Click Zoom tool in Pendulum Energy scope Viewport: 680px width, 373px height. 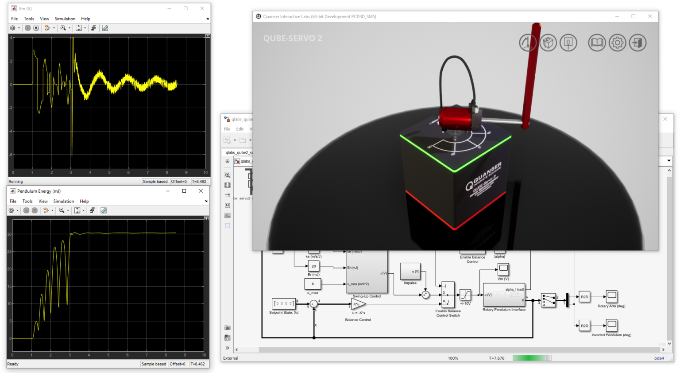point(62,210)
